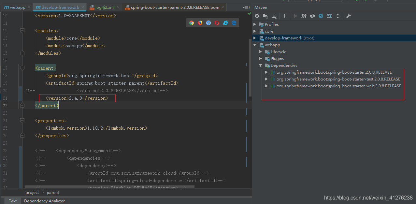Open pom in Firefox browser
Screen dimensions: 416x204
[x=200, y=23]
